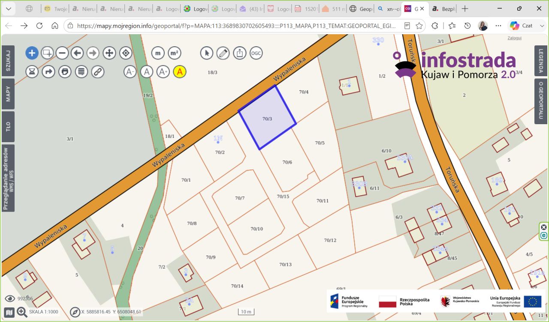Open the LEGENDA side tab

[541, 60]
